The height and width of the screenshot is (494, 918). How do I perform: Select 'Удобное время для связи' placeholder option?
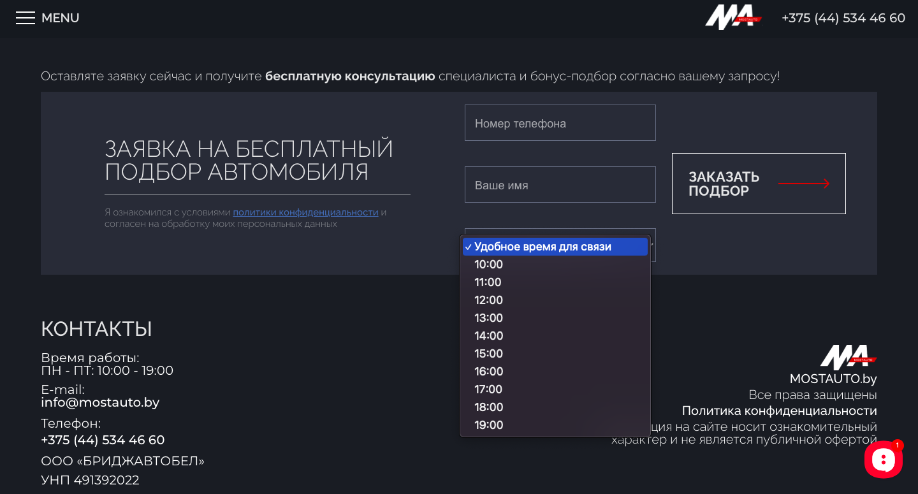pos(543,247)
